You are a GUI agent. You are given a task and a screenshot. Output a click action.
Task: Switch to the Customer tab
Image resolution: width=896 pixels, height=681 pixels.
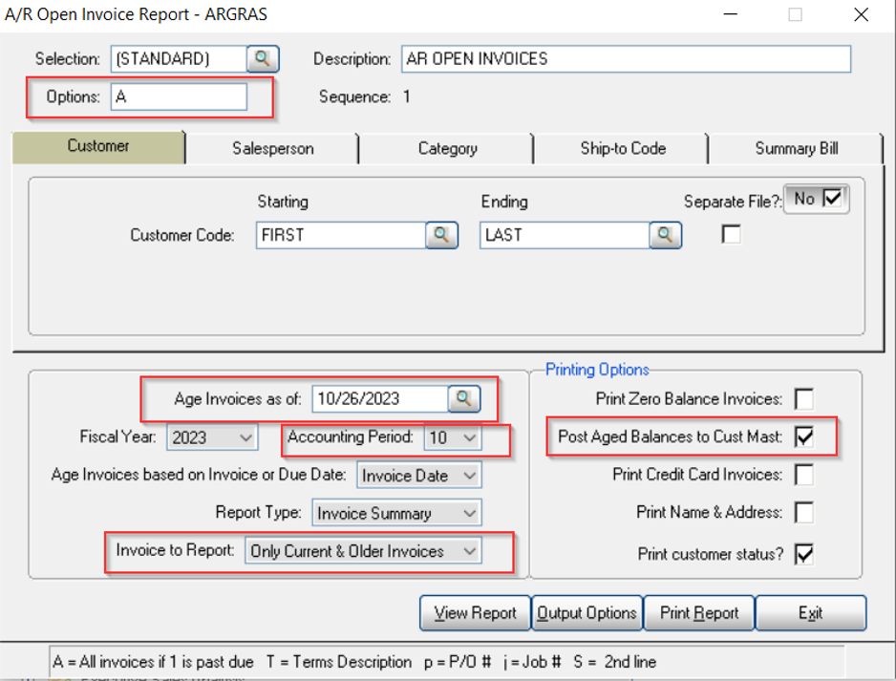[x=98, y=146]
